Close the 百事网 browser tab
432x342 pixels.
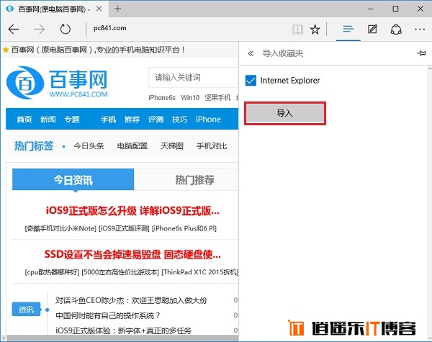click(99, 9)
